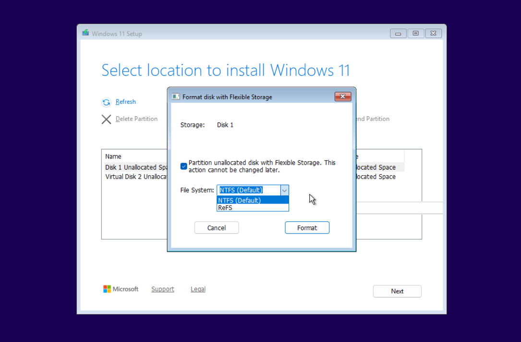Open the Refresh link
This screenshot has height=342, width=521.
pyautogui.click(x=126, y=102)
